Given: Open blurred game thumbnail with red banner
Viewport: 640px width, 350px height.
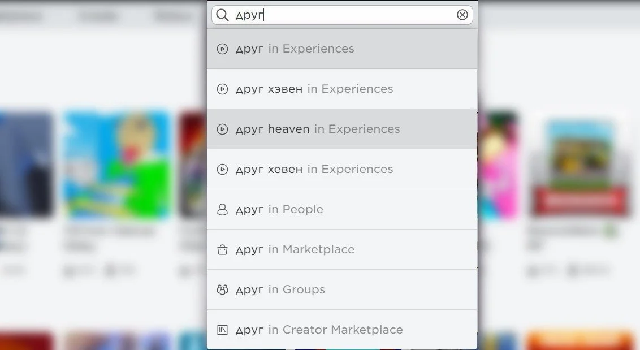Looking at the screenshot, I should pos(580,167).
